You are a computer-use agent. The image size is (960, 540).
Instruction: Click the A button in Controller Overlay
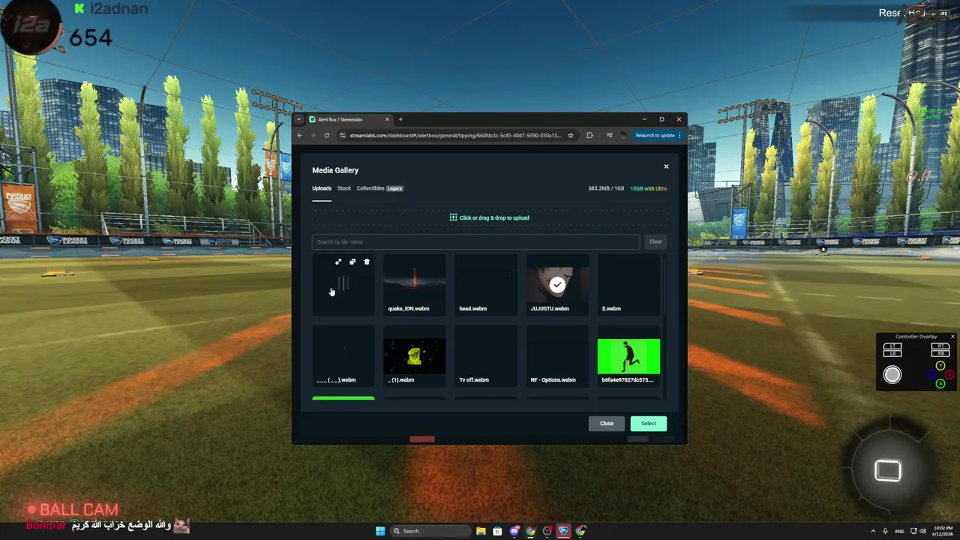tap(940, 384)
